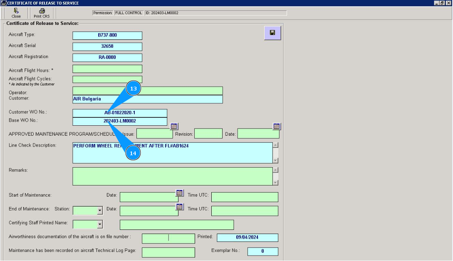
Task: Click the Printed date field 09/04/2024
Action: (248, 238)
